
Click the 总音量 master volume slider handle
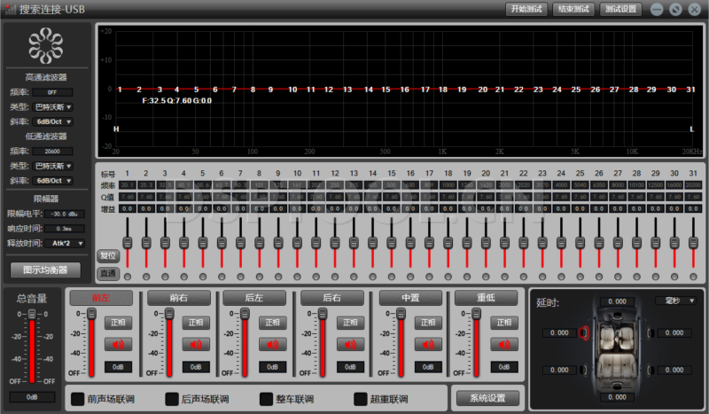[x=32, y=315]
